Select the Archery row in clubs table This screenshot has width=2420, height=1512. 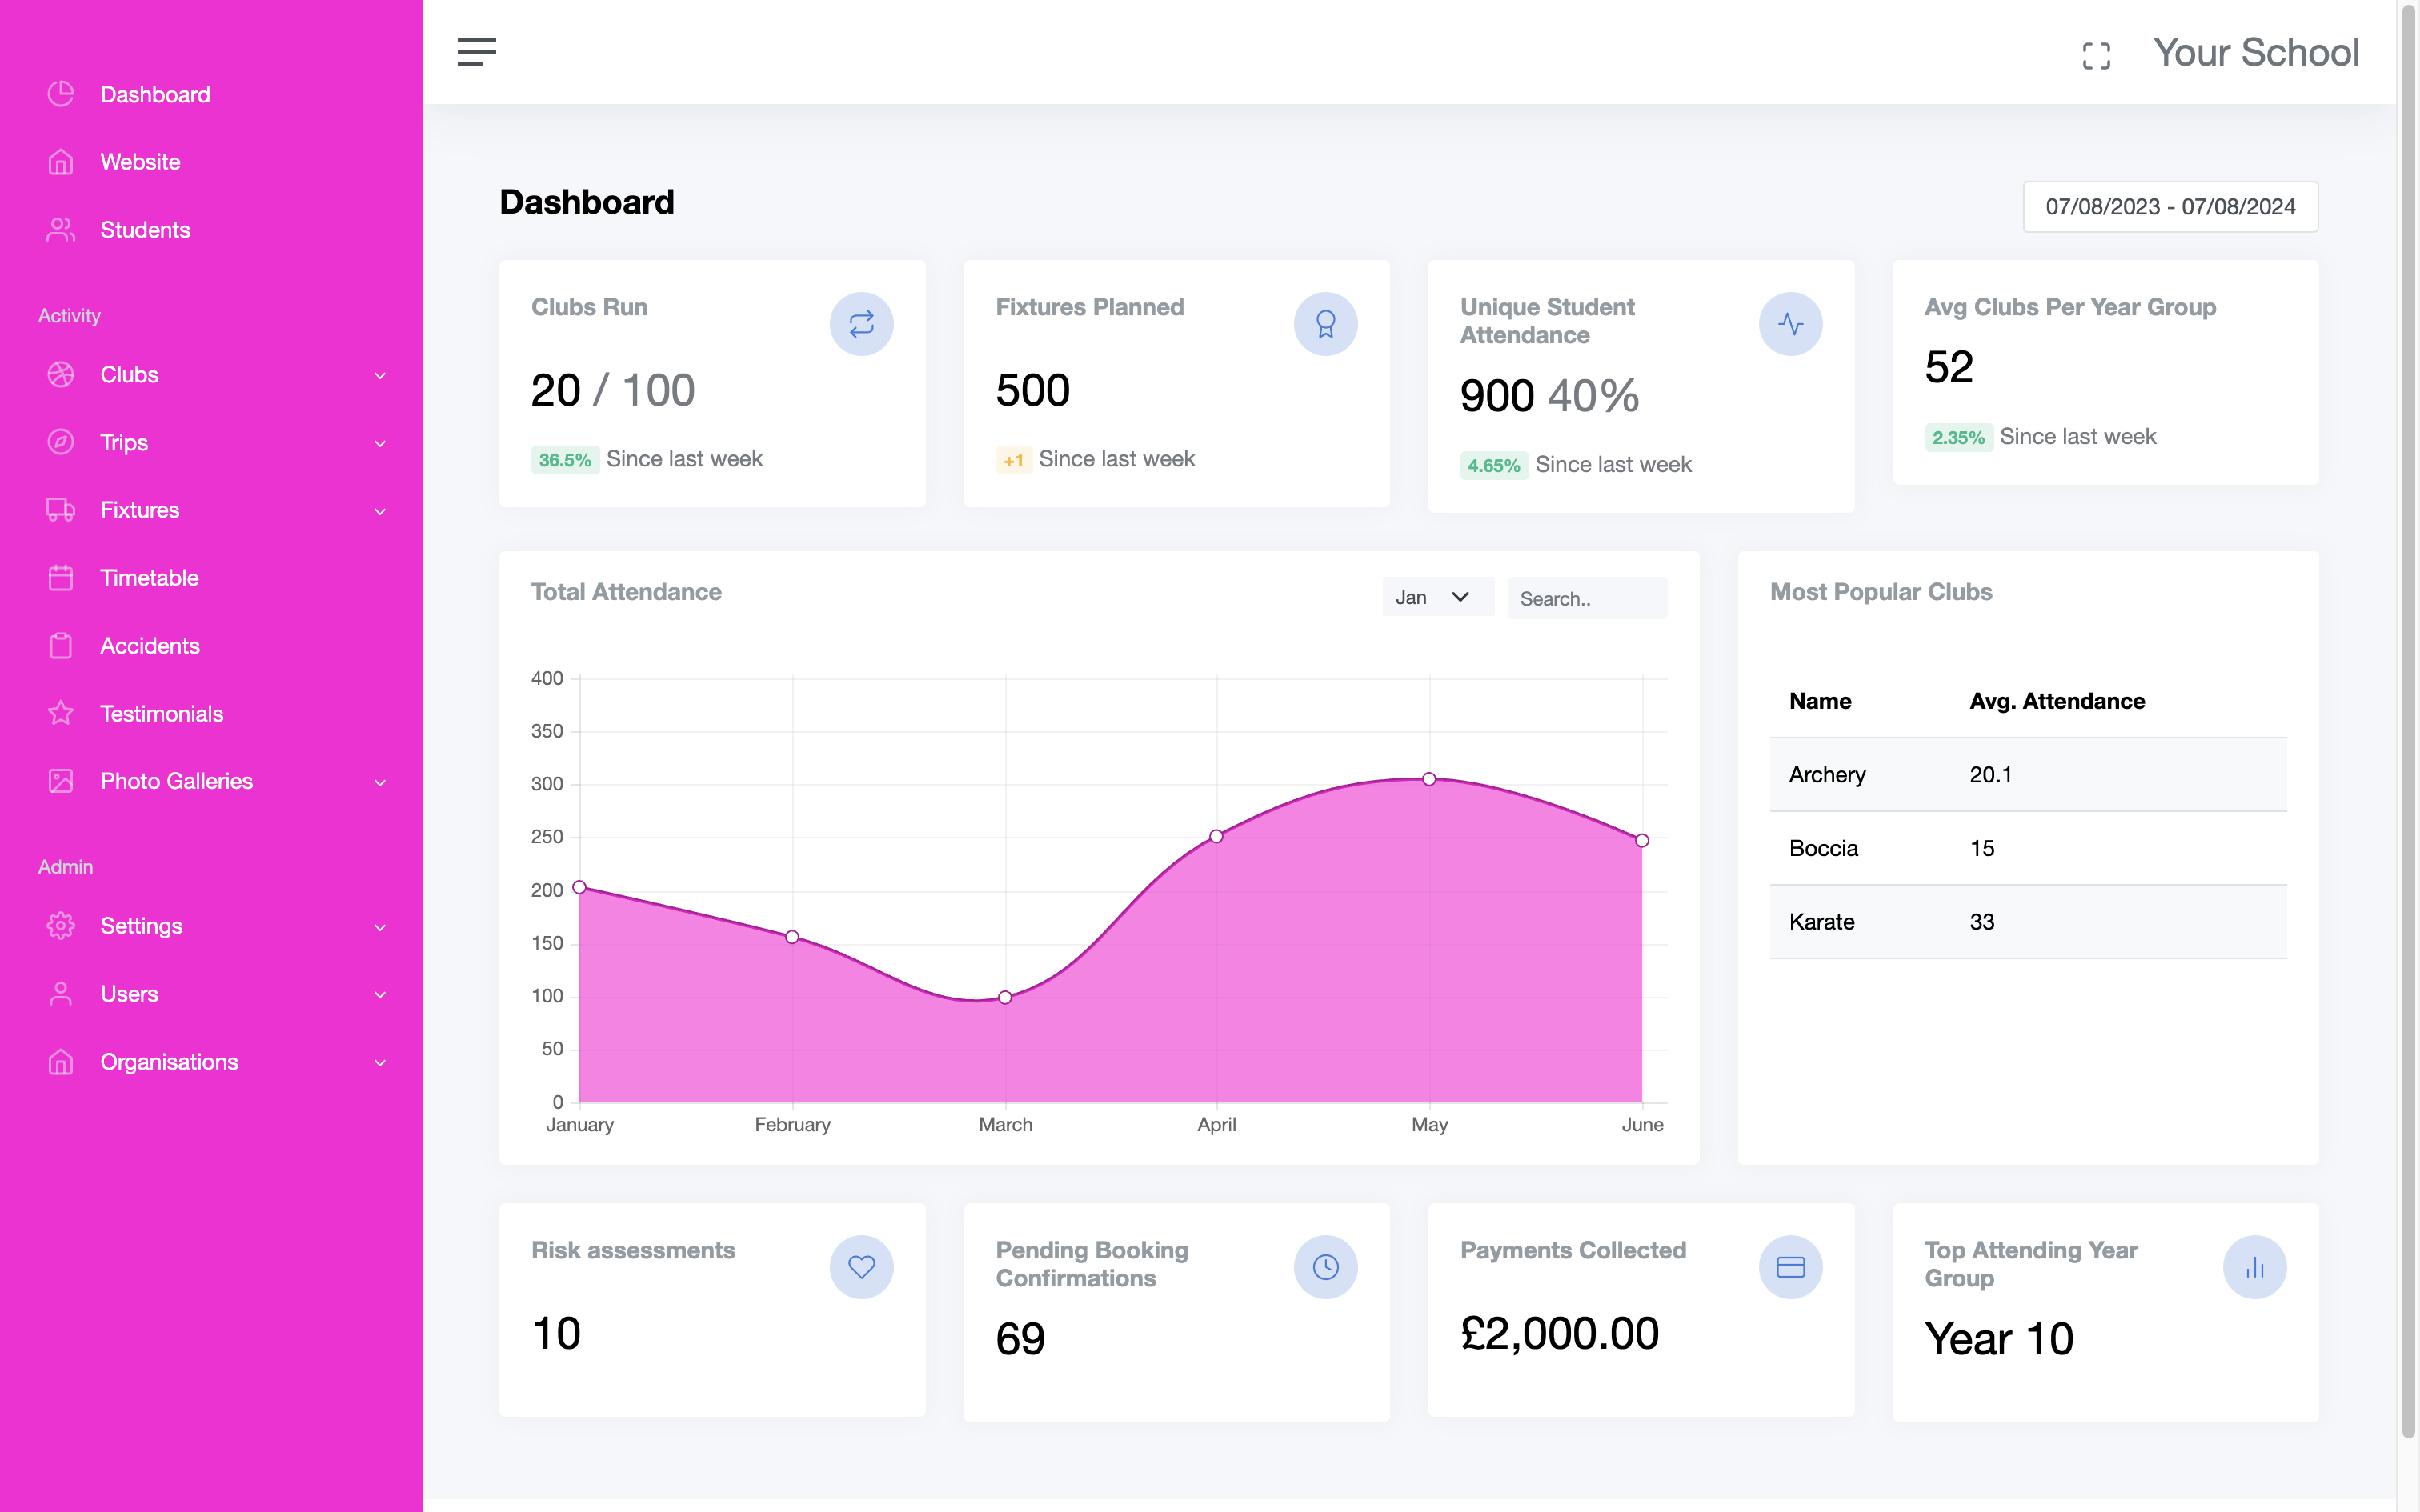point(2028,775)
